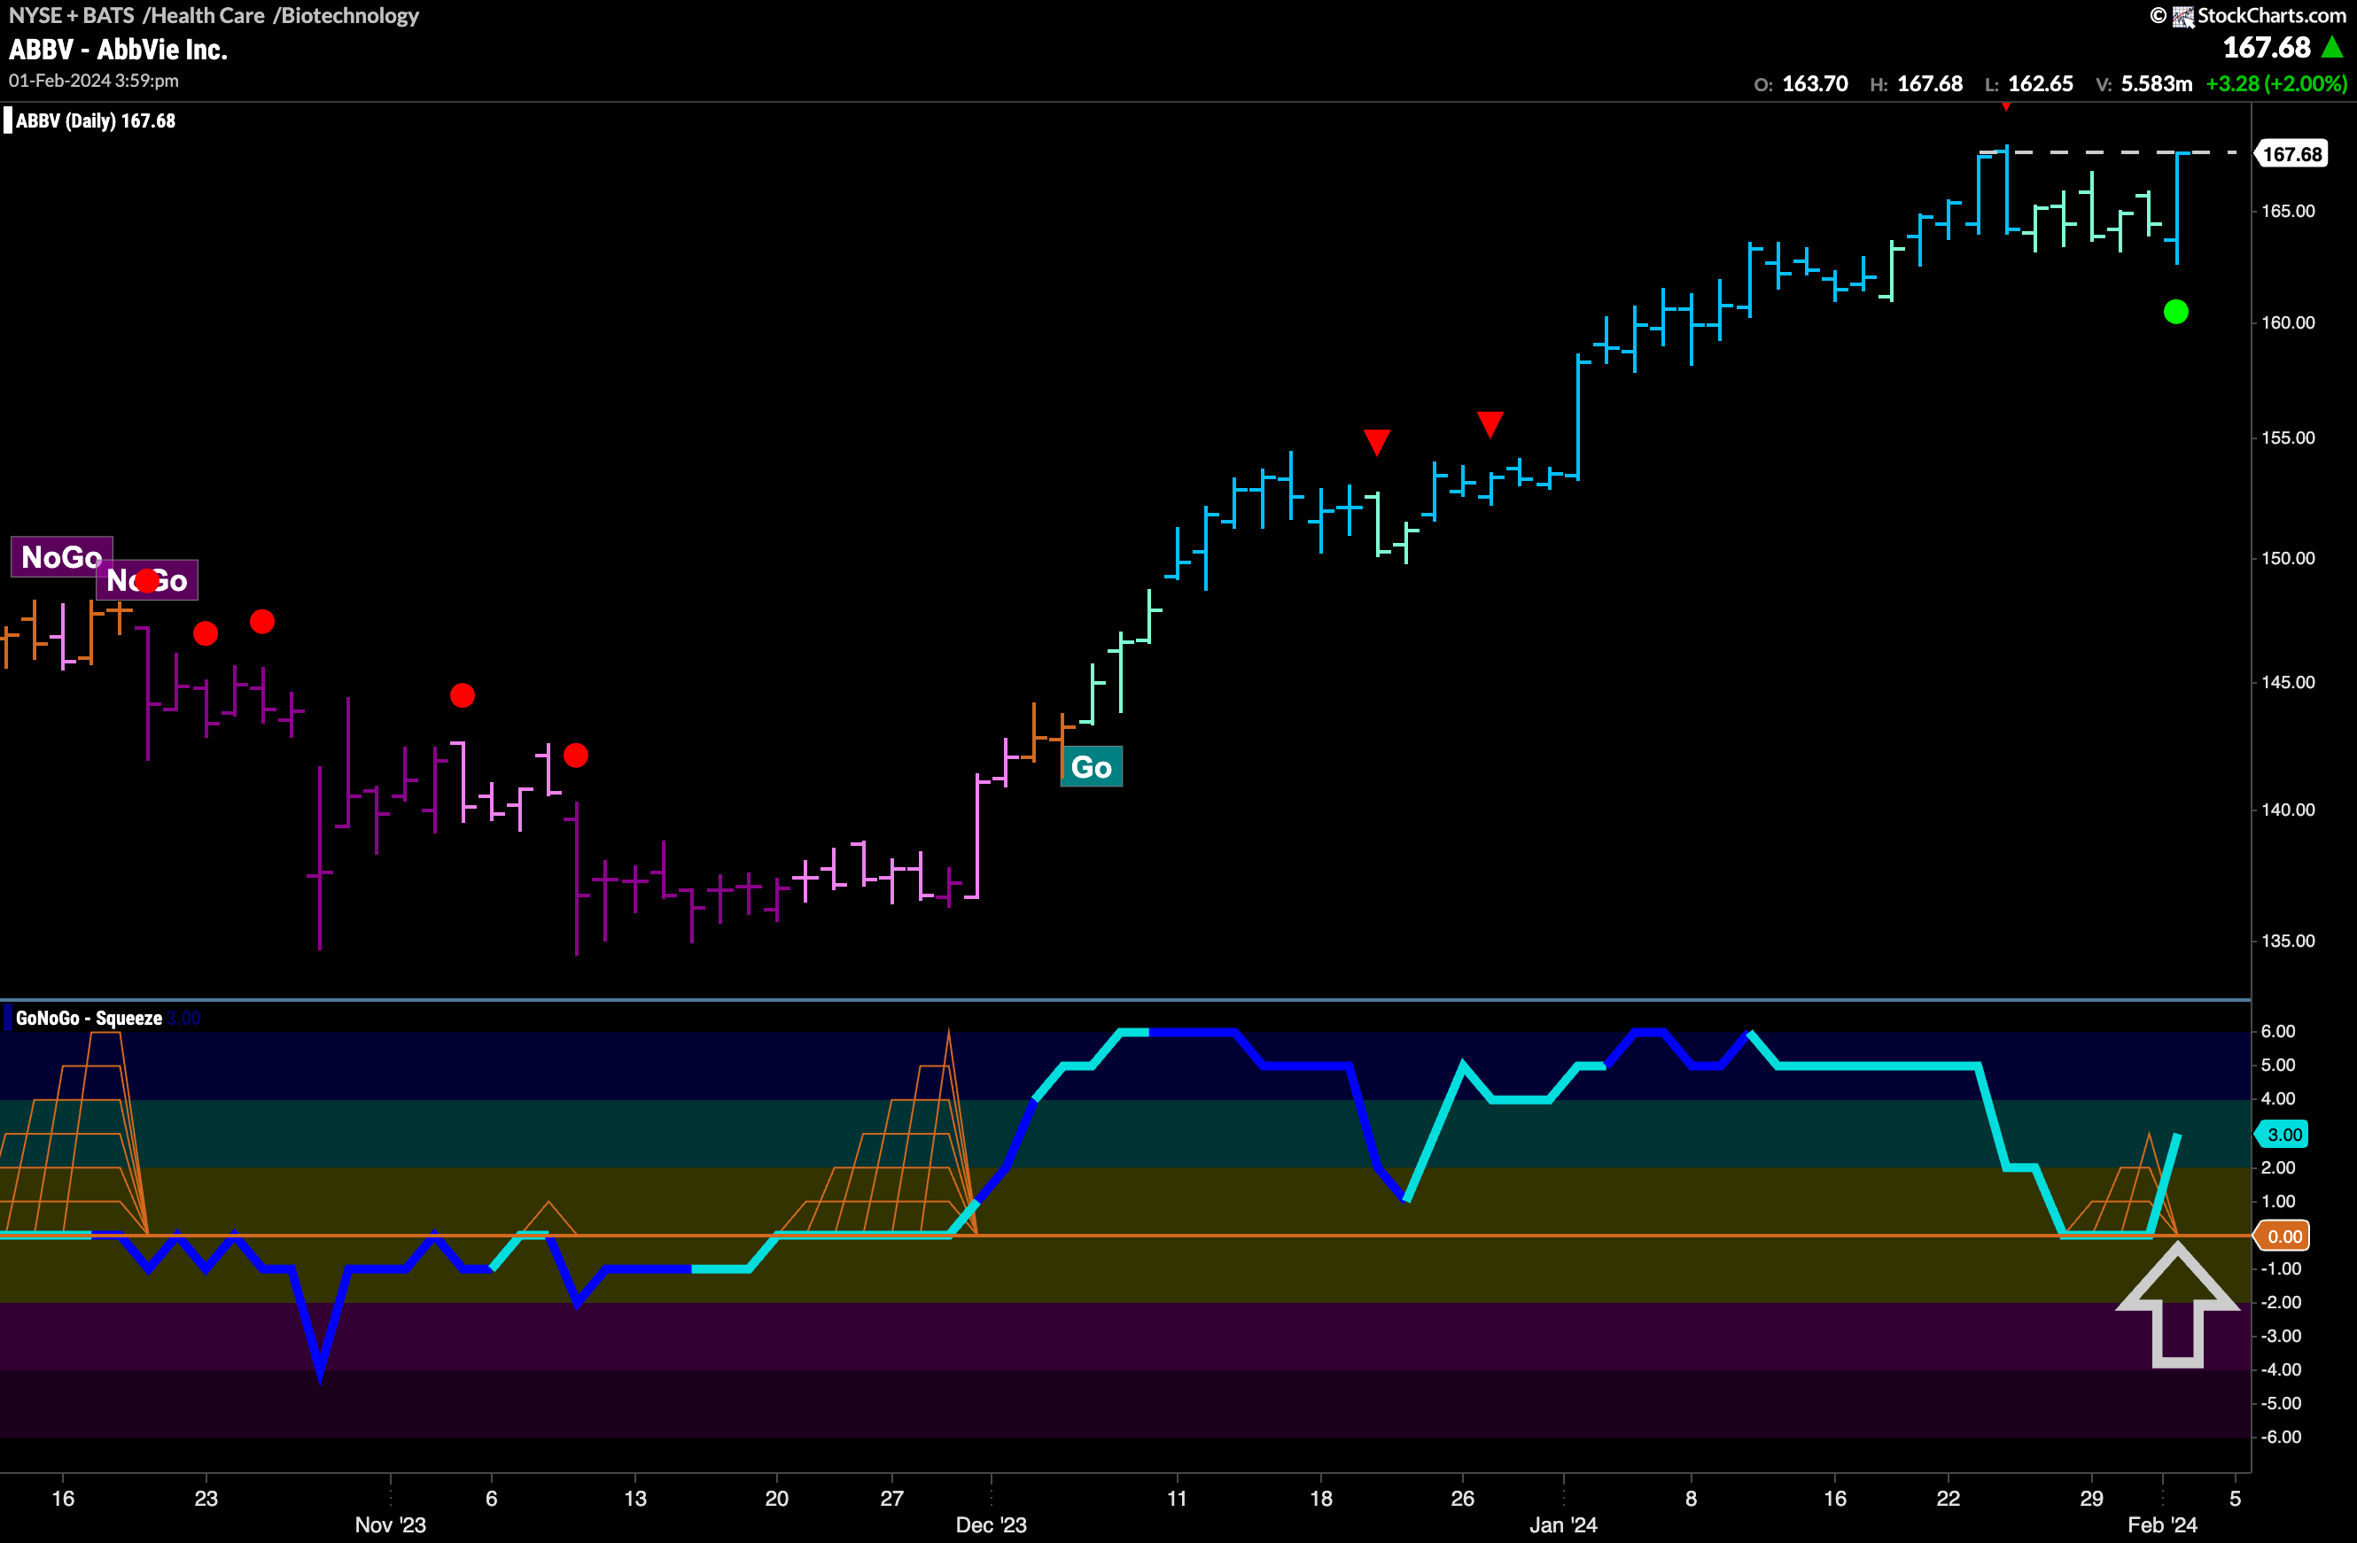This screenshot has width=2357, height=1543.
Task: Click the red circle marker above the Nov 10 bar
Action: pyautogui.click(x=575, y=756)
